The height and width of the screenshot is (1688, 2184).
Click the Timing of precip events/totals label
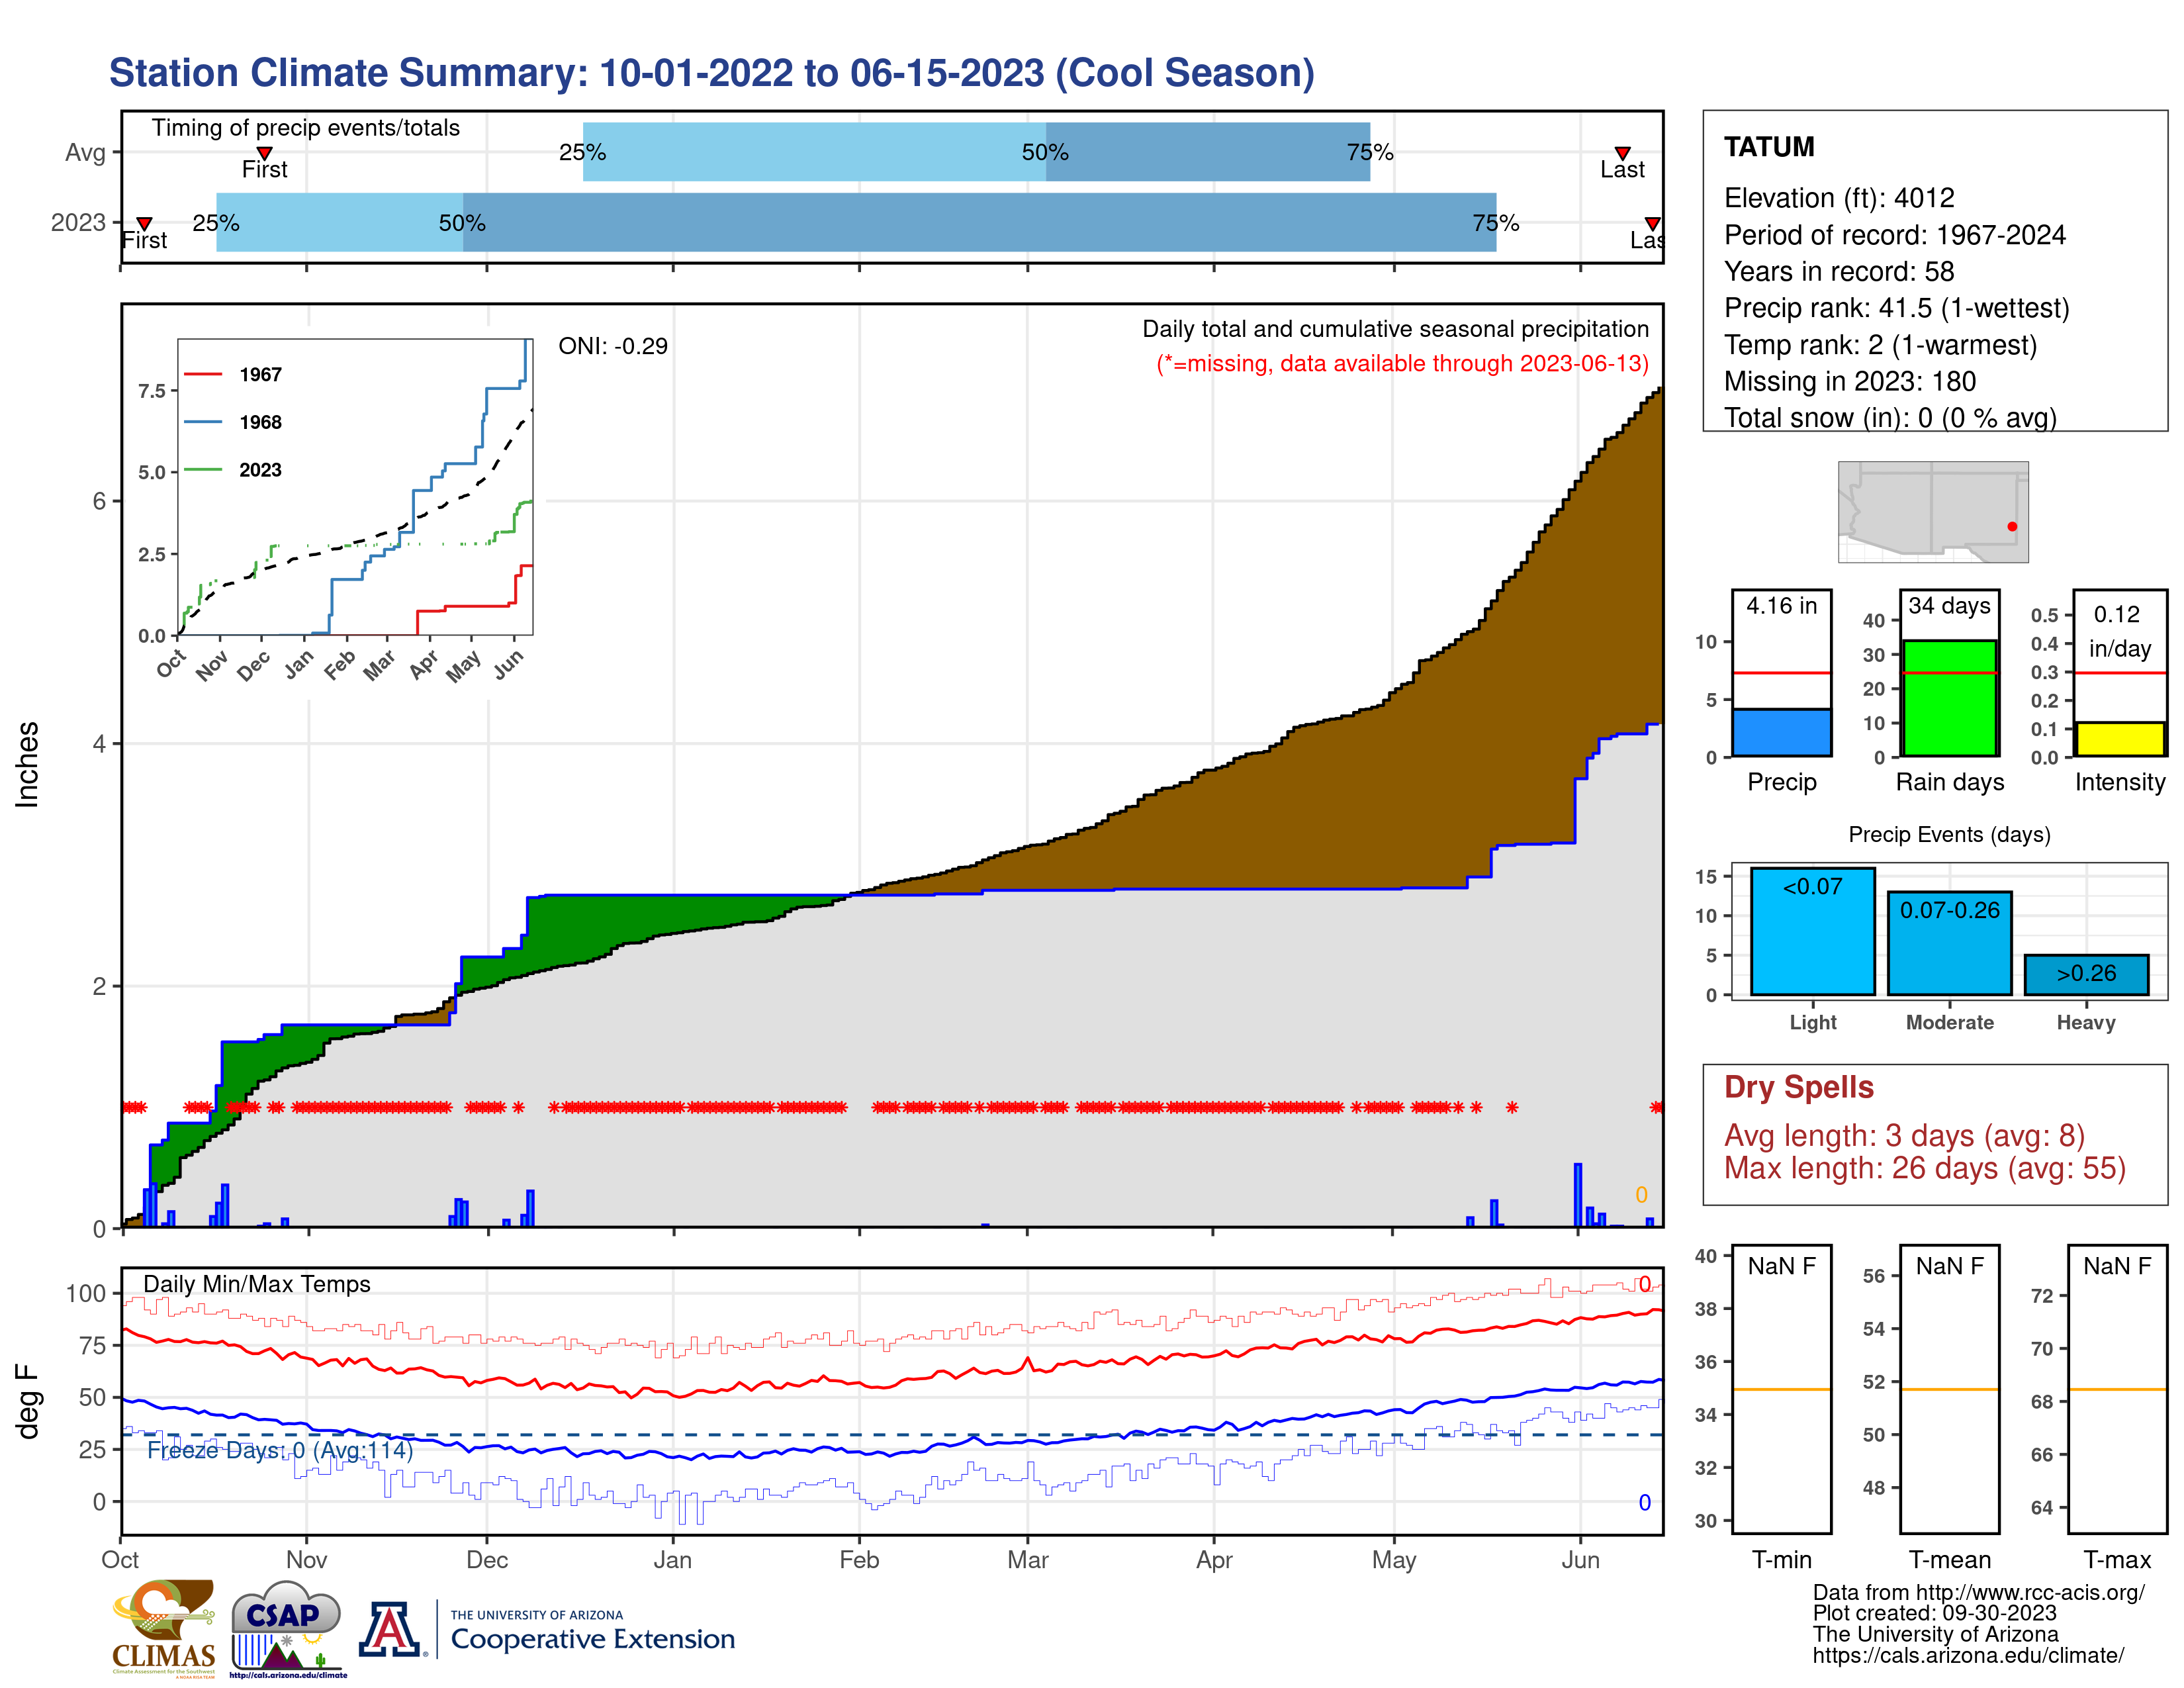coord(305,128)
